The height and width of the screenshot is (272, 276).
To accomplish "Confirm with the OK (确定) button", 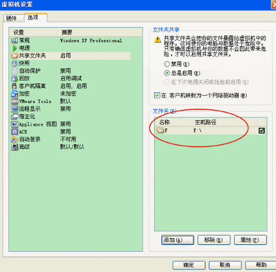I will click(x=189, y=265).
